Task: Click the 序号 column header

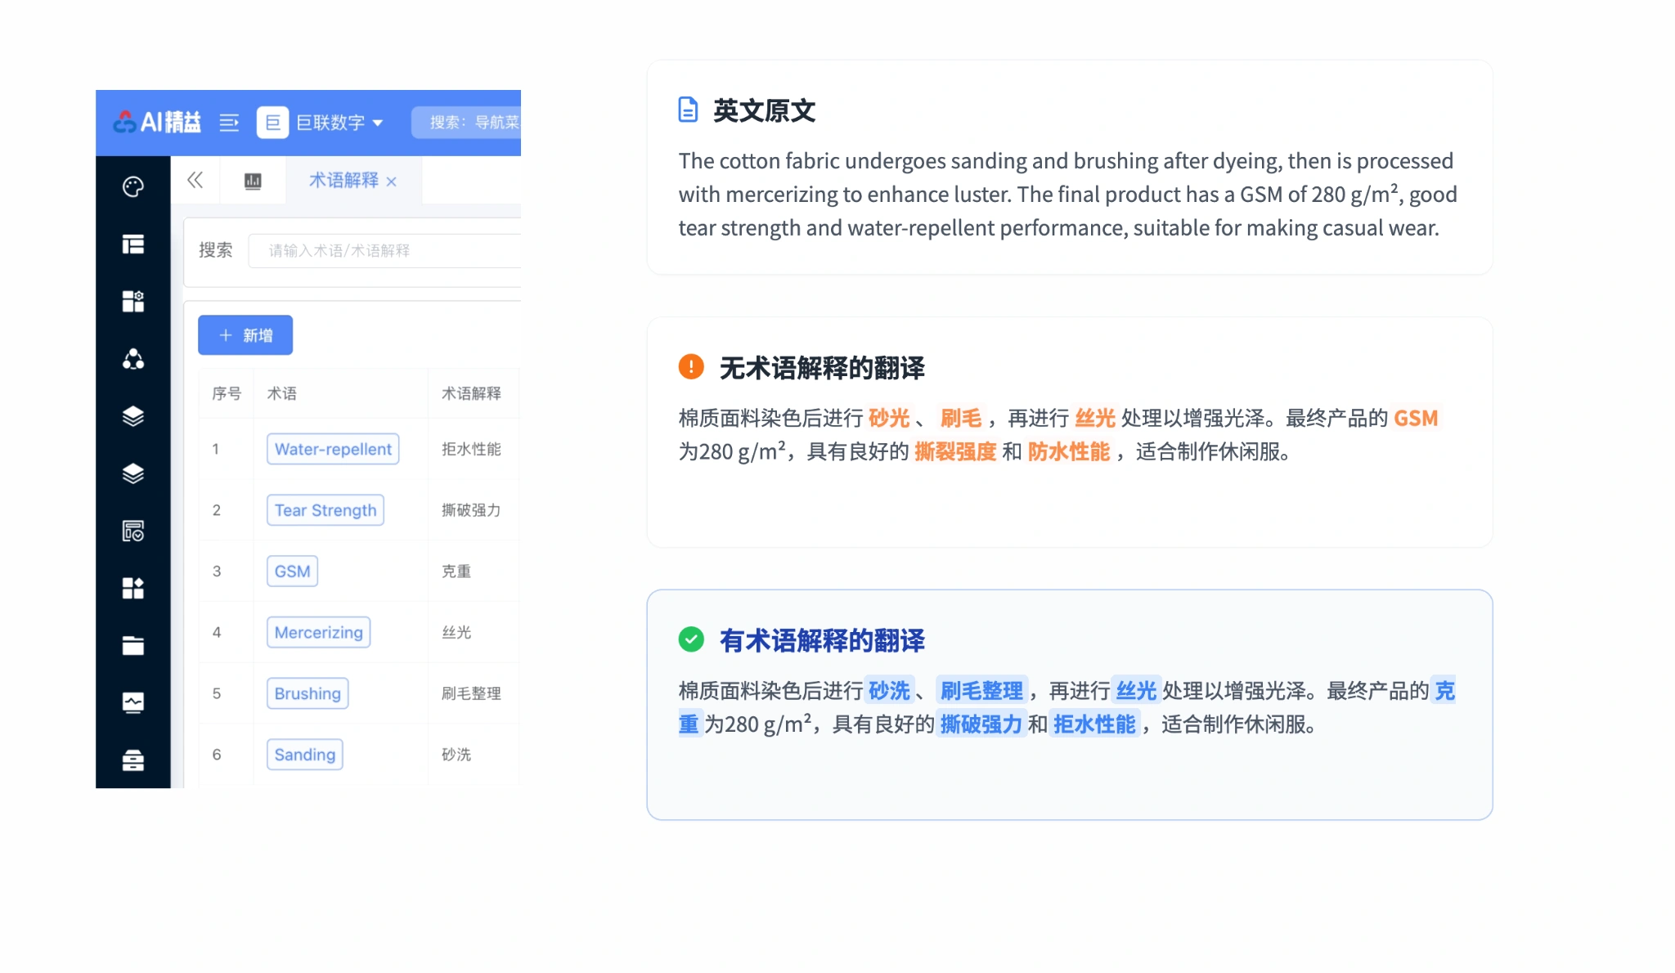Action: [227, 393]
